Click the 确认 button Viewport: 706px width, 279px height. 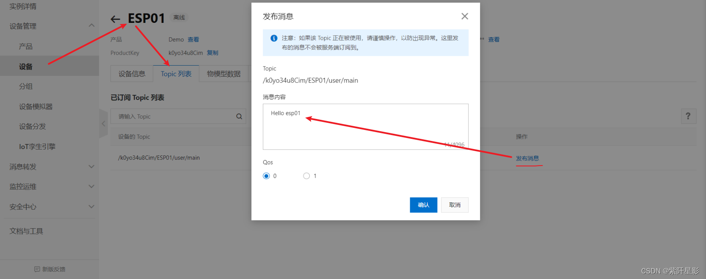pos(424,205)
